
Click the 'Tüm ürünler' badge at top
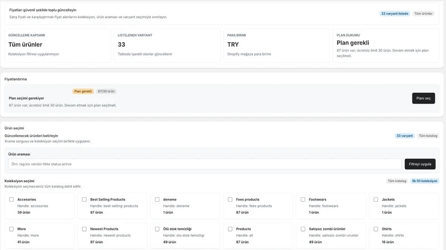coord(423,13)
